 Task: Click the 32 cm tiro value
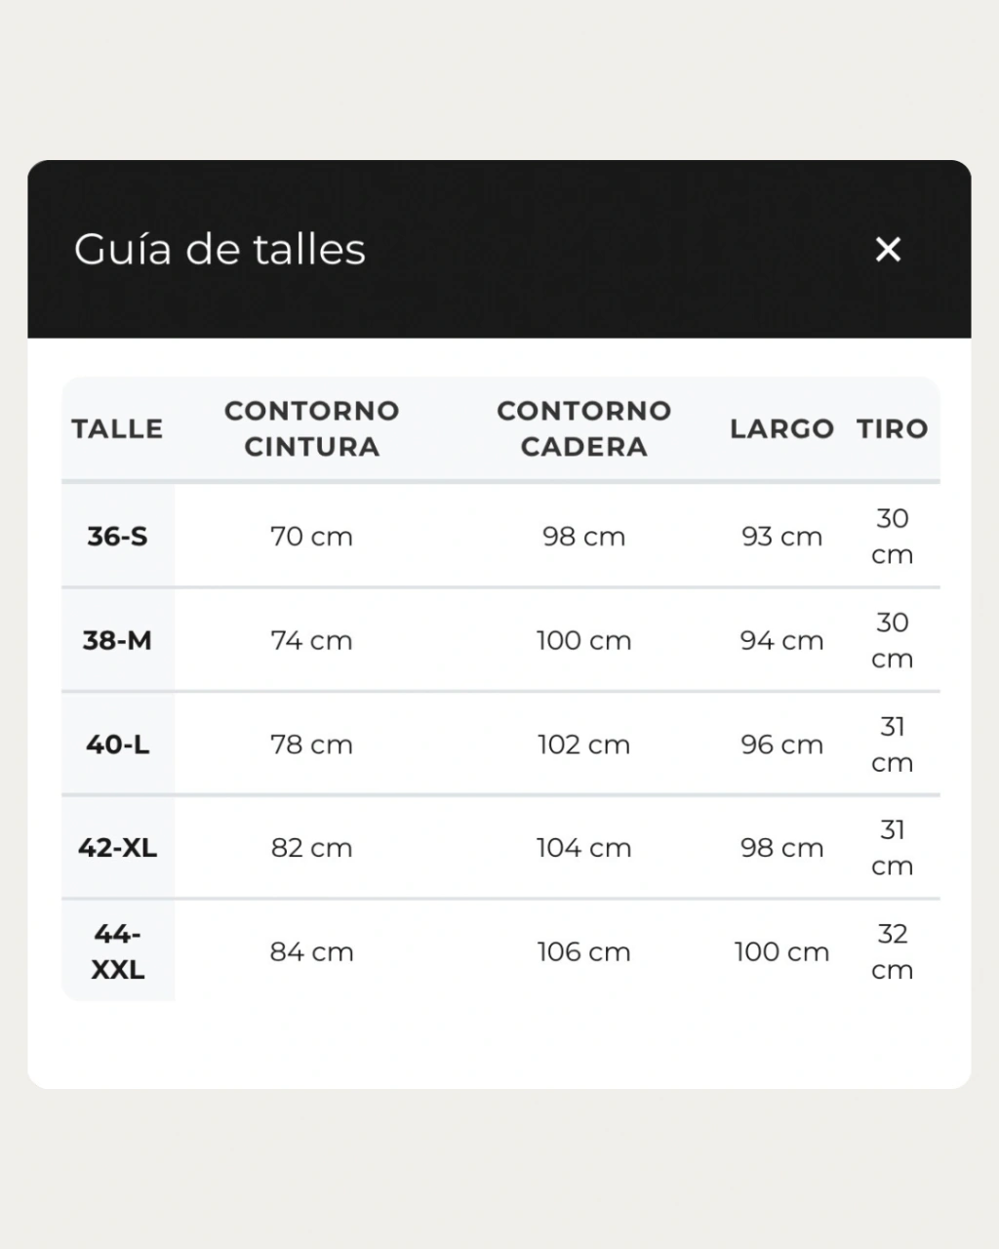pos(893,951)
